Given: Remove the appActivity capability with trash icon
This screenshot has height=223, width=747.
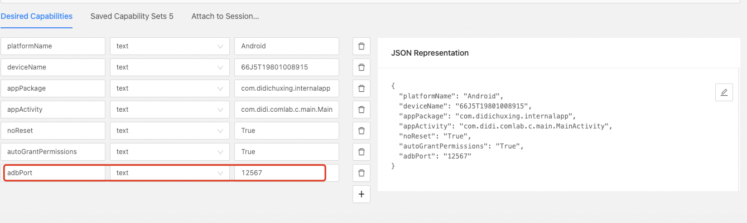Looking at the screenshot, I should pyautogui.click(x=361, y=110).
